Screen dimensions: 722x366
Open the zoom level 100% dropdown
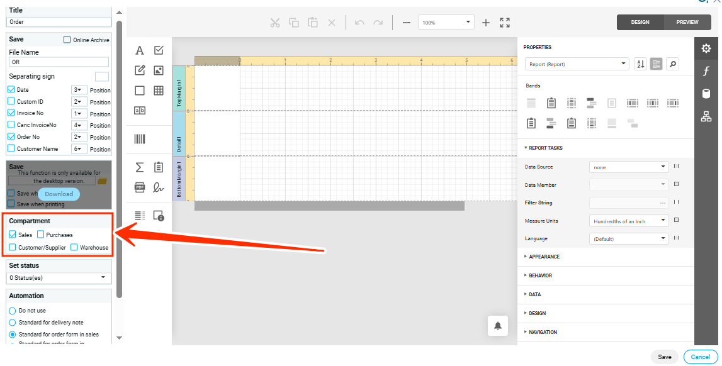[x=446, y=23]
